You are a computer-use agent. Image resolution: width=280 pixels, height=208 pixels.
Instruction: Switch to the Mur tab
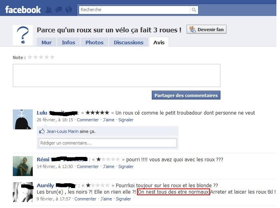click(x=46, y=42)
